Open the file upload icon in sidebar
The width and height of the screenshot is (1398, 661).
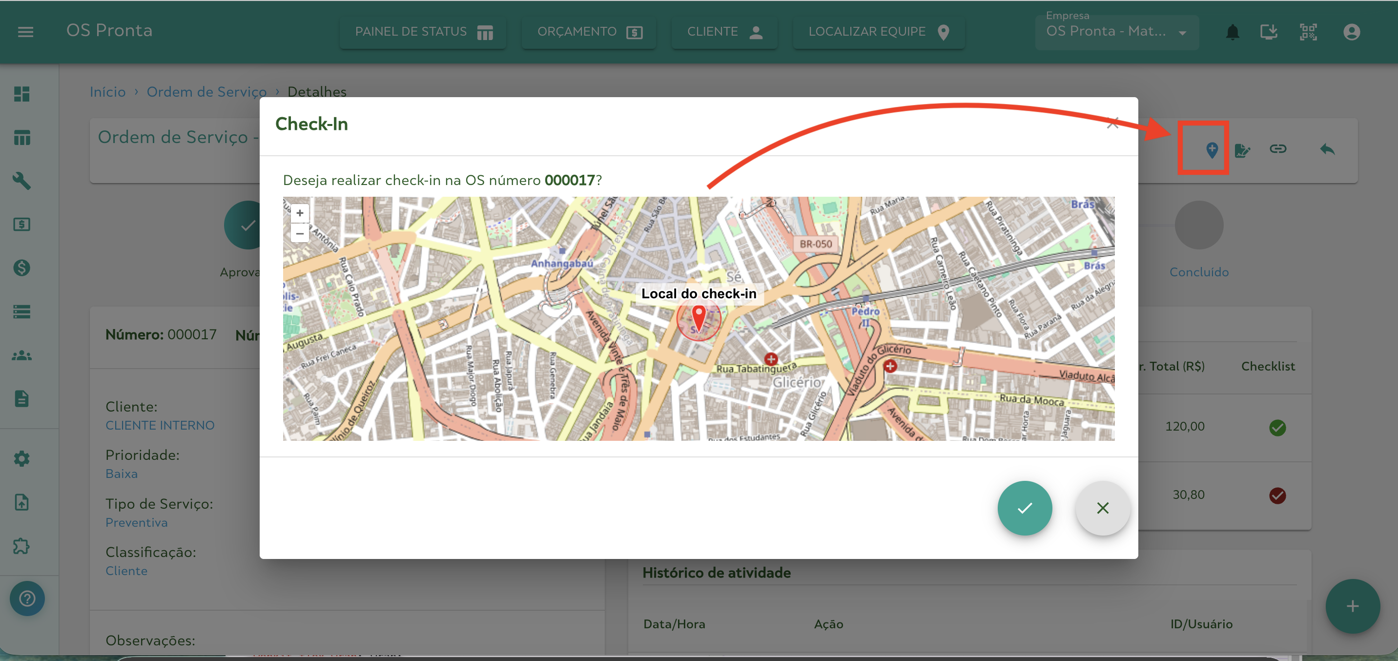tap(21, 502)
